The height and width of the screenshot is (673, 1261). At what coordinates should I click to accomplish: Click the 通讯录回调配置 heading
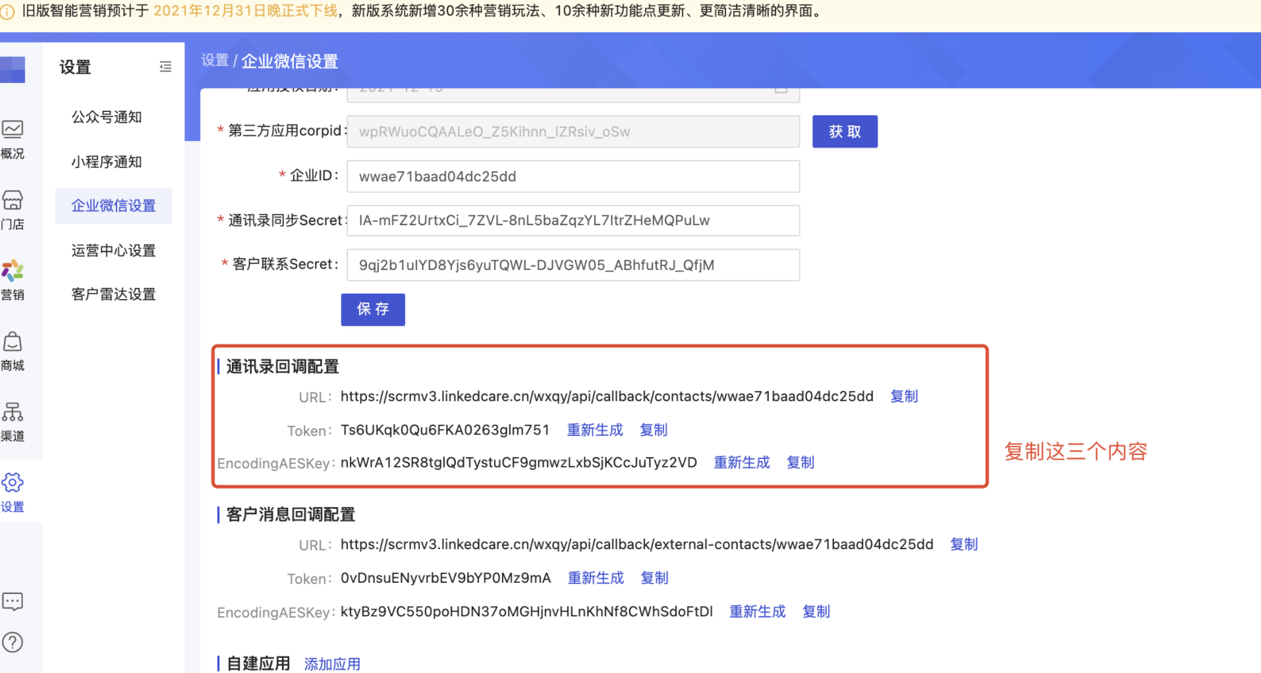(283, 367)
